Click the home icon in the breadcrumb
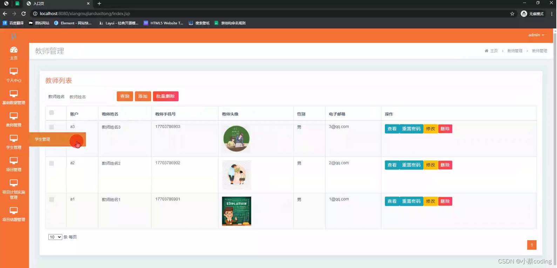 click(x=486, y=51)
